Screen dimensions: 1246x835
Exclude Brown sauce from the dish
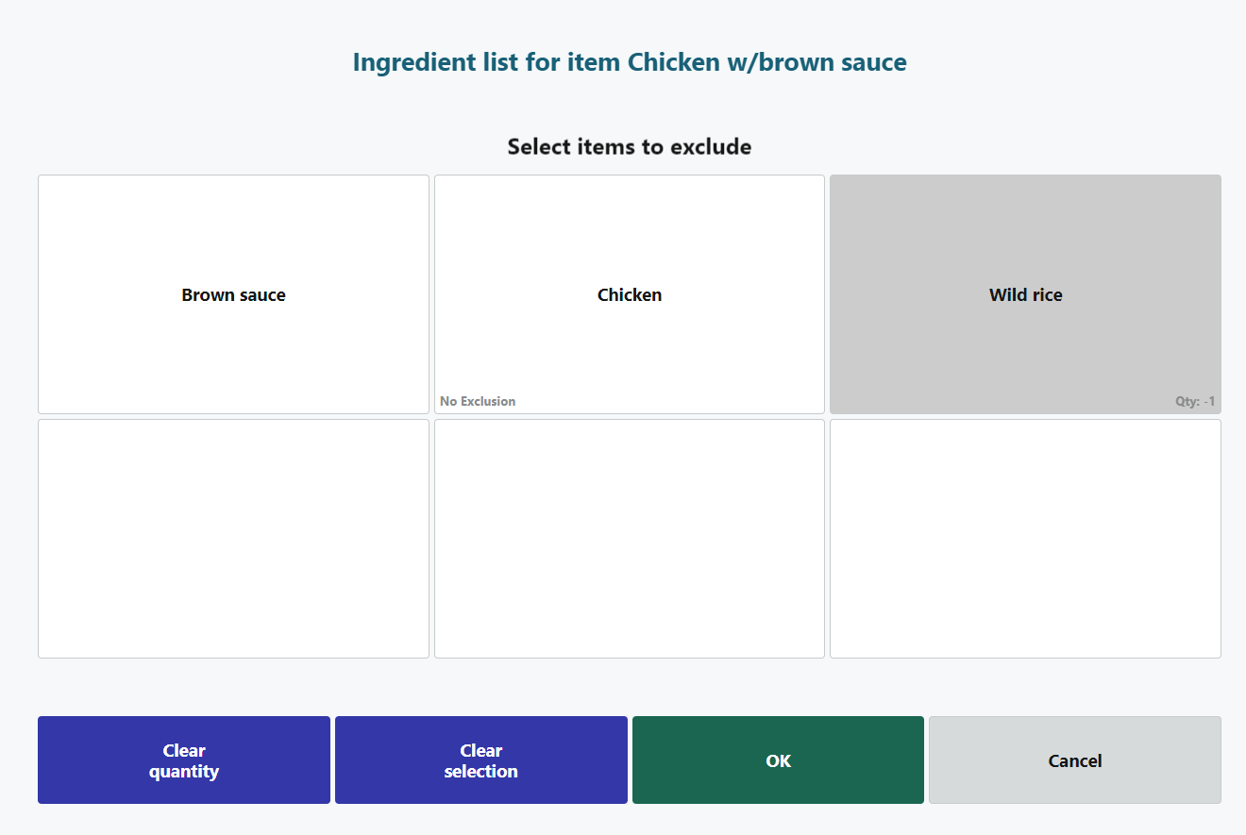click(x=233, y=294)
